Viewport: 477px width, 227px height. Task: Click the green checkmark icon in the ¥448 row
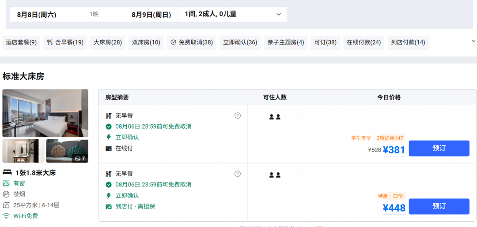(108, 185)
